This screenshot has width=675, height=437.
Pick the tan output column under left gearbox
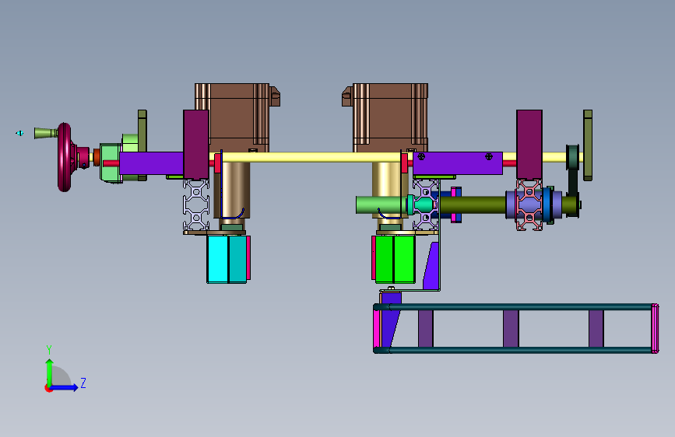[232, 191]
